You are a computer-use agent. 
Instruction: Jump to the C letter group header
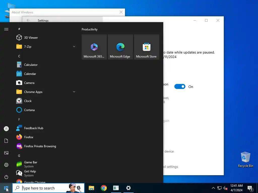tap(19, 56)
